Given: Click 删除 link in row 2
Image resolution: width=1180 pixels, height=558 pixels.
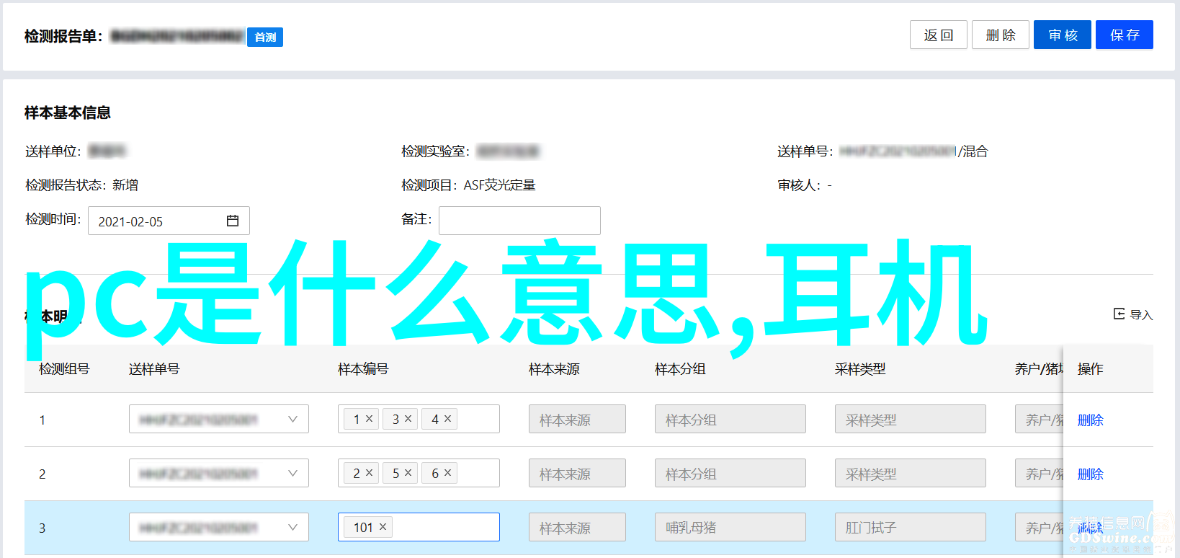Looking at the screenshot, I should tap(1090, 474).
